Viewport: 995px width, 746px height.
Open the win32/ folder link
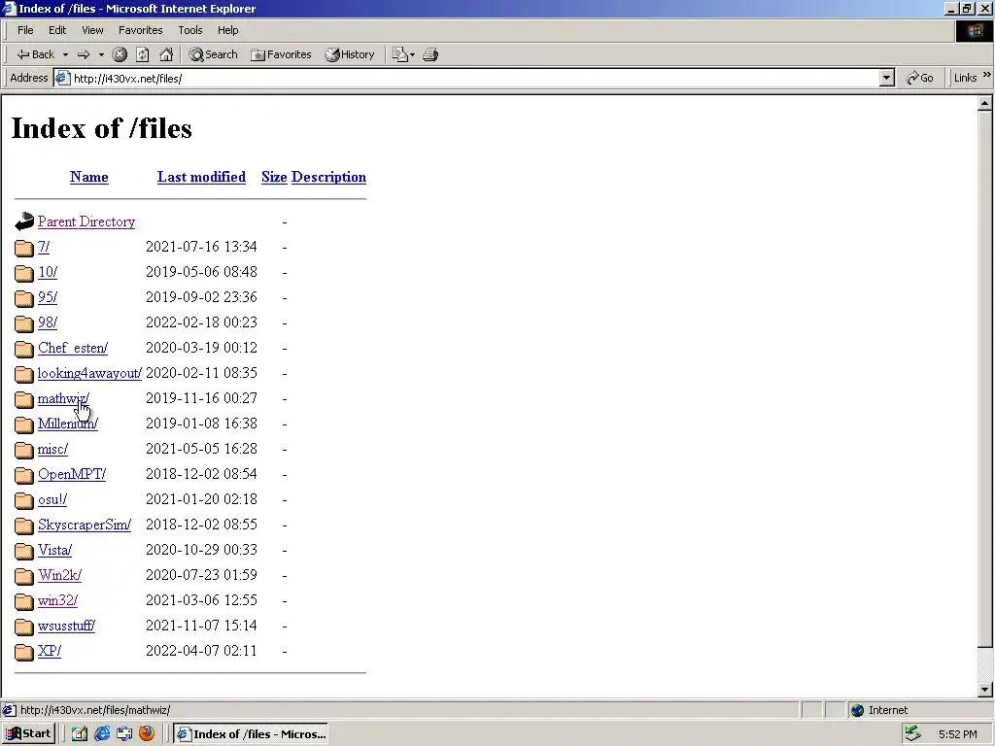coord(57,600)
